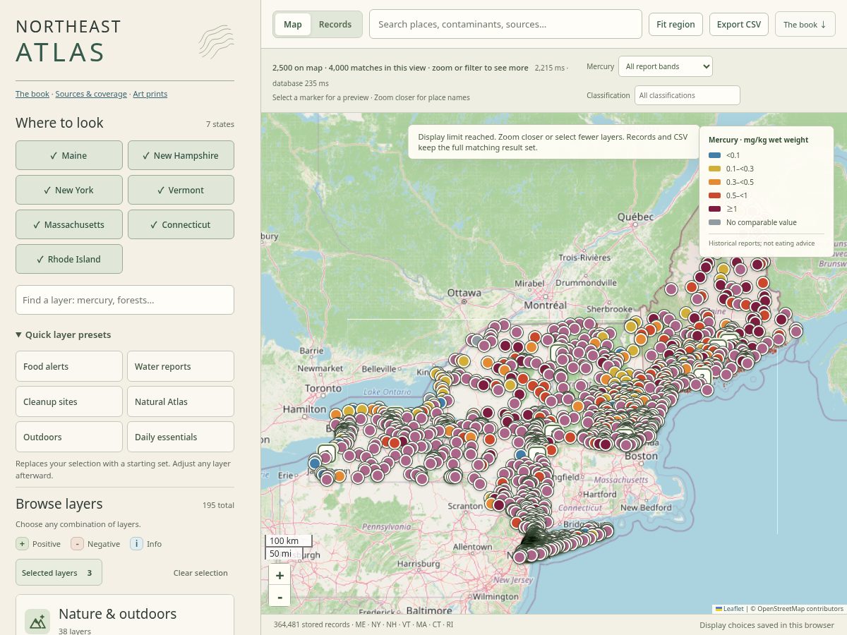
Task: Open OpenStreetMap contributors link
Action: pyautogui.click(x=800, y=608)
